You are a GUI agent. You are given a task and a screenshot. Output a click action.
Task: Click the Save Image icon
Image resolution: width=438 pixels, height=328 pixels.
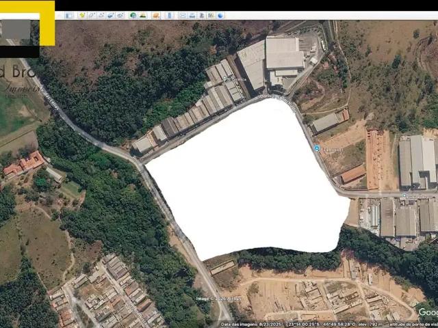(x=202, y=15)
